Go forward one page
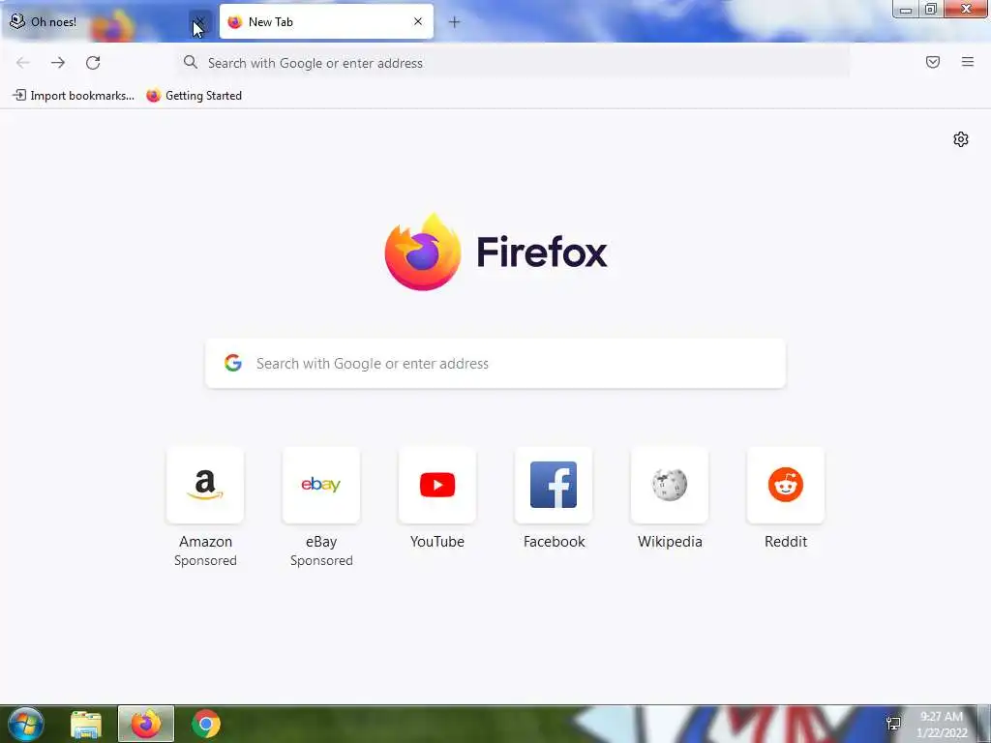This screenshot has height=743, width=991. (58, 63)
